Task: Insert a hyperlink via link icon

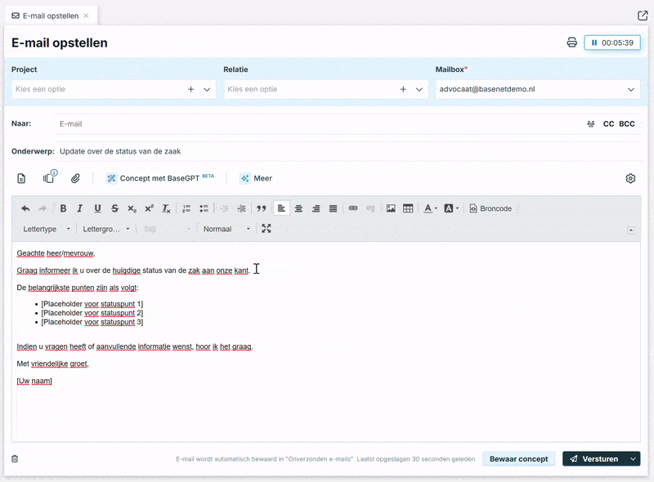Action: (x=353, y=209)
